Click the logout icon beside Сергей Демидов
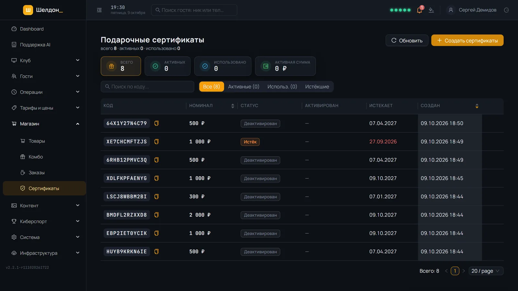The height and width of the screenshot is (291, 518). (507, 10)
